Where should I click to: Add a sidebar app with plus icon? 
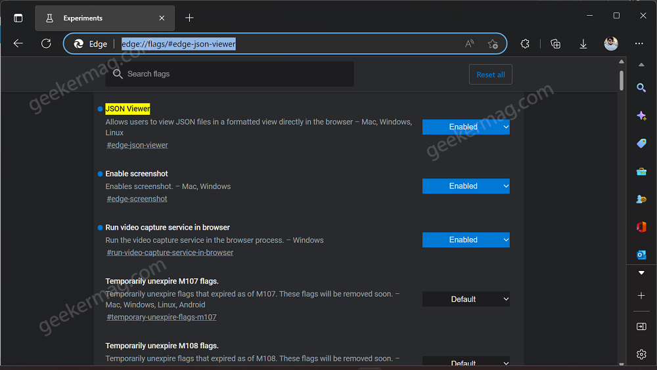(641, 296)
